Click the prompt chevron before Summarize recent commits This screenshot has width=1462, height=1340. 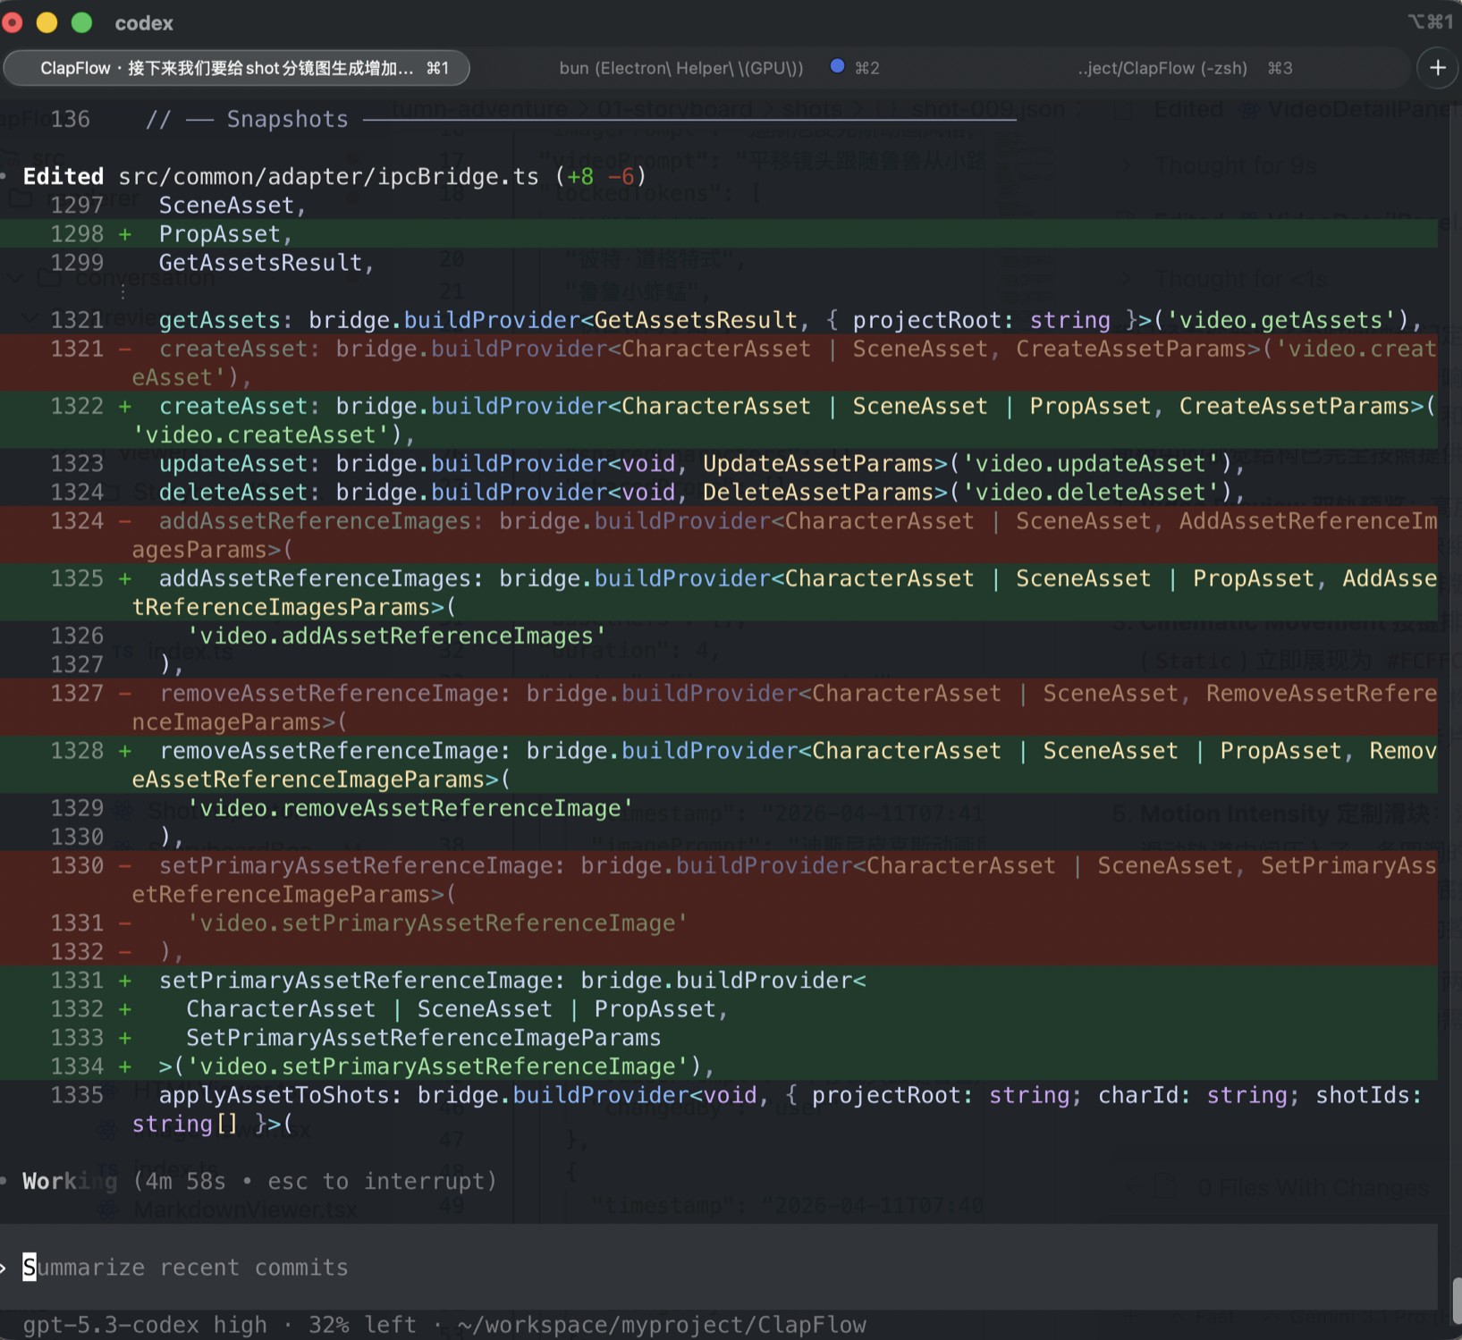(x=4, y=1268)
